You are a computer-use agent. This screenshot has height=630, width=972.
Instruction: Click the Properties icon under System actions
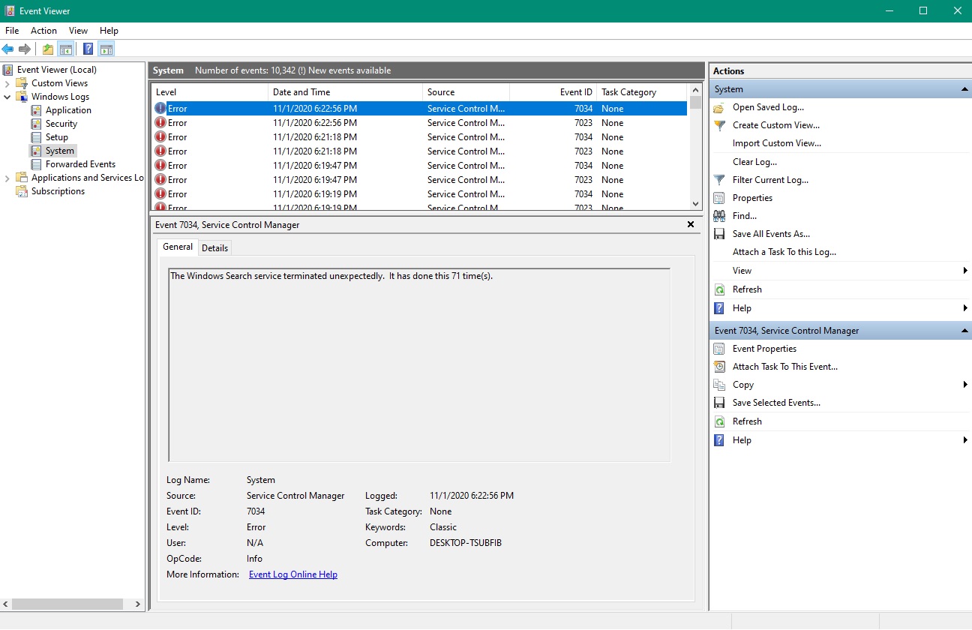click(x=719, y=198)
